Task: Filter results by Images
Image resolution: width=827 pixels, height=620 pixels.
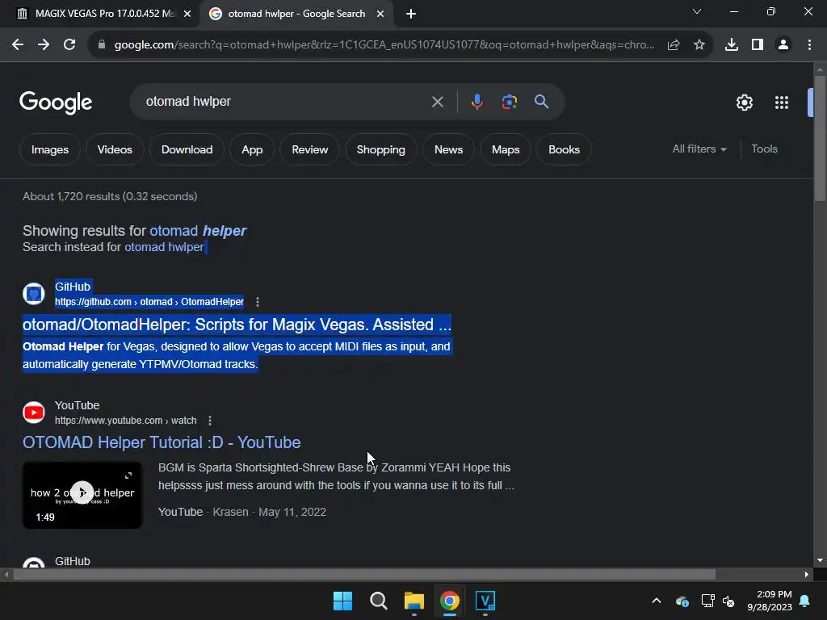Action: (50, 149)
